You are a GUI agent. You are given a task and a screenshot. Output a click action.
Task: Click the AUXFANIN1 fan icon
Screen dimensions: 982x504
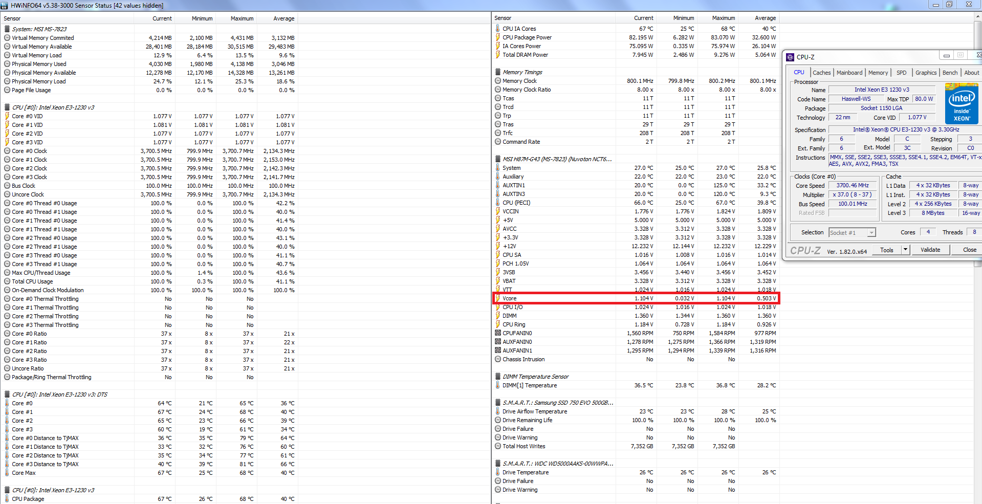[x=498, y=350]
